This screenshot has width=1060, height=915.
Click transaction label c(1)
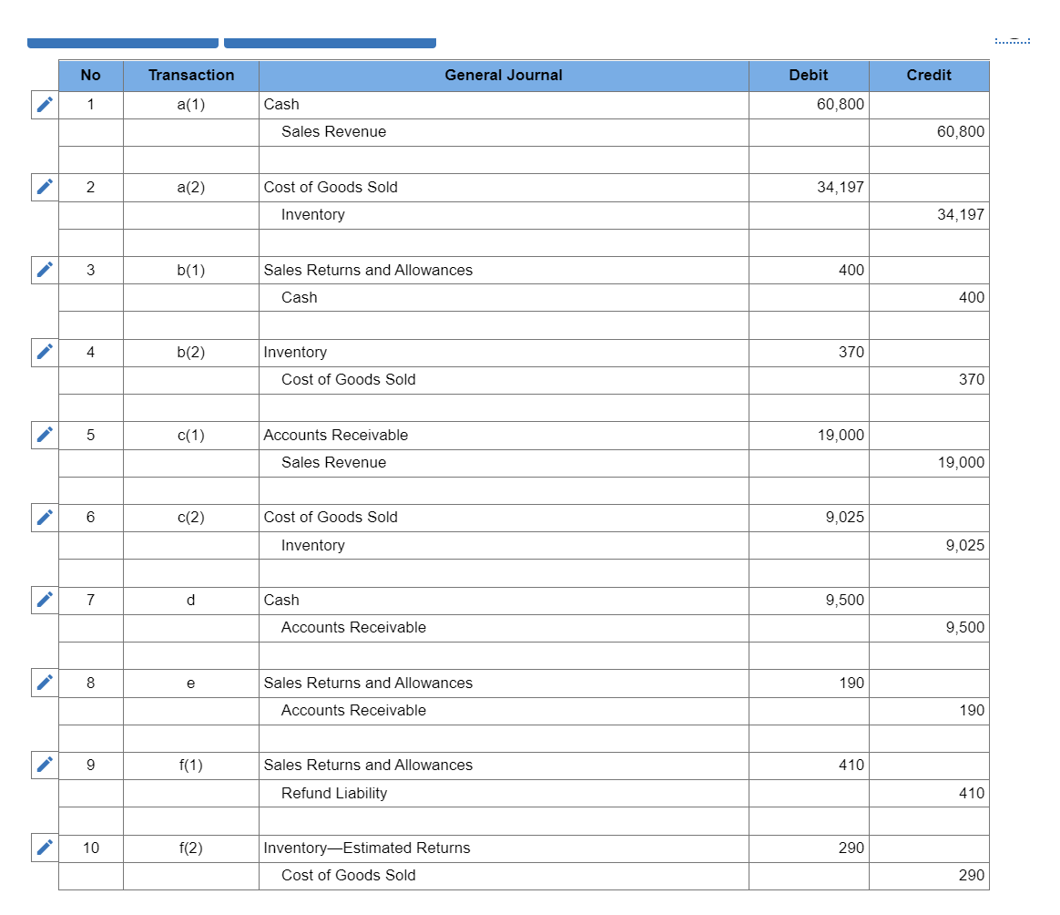[x=191, y=435]
